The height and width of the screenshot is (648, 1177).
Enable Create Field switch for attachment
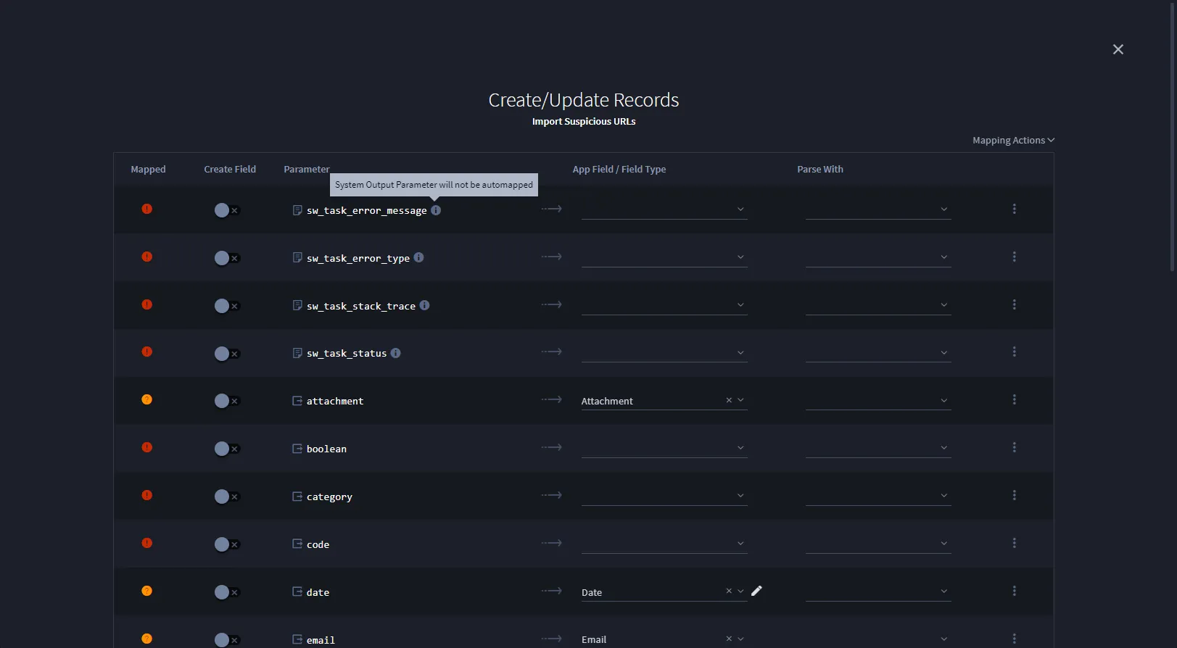click(x=226, y=401)
